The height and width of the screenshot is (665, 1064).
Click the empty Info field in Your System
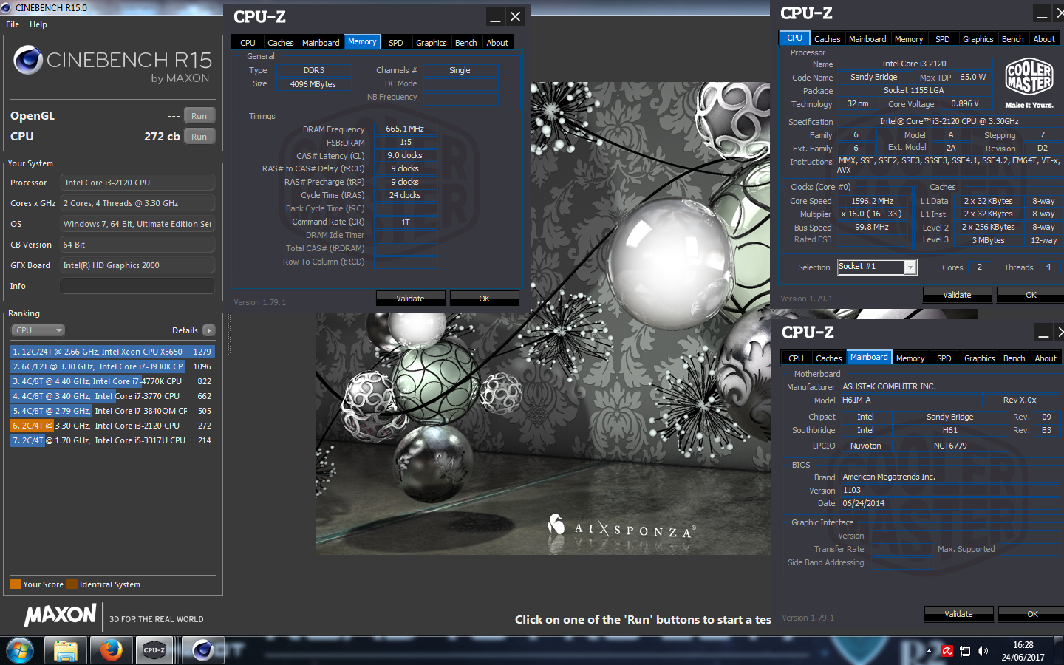point(137,286)
